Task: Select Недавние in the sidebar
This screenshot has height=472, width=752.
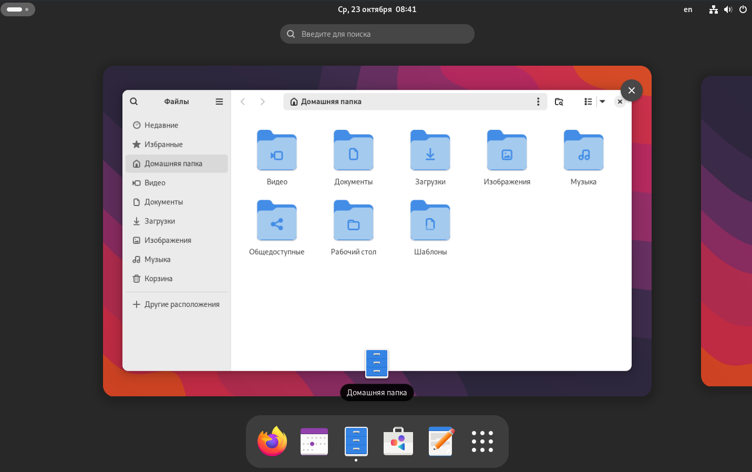Action: (x=161, y=125)
